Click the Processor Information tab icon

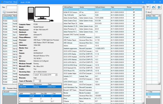[4, 88]
